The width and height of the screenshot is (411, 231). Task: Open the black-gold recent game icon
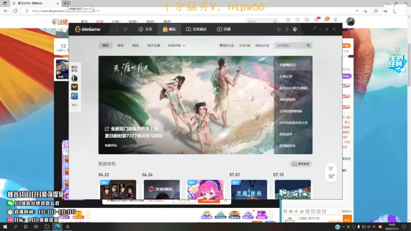tap(74, 87)
